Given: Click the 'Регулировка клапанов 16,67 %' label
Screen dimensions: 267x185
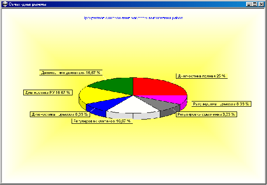Looking at the screenshot, I should pyautogui.click(x=102, y=121).
